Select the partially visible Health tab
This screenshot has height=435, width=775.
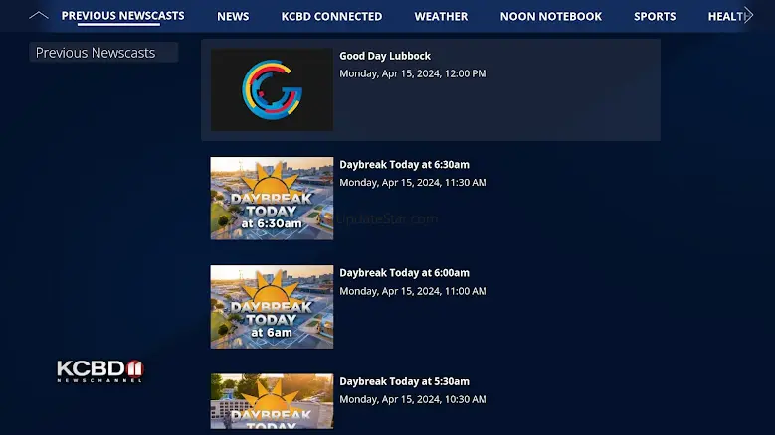[x=725, y=16]
